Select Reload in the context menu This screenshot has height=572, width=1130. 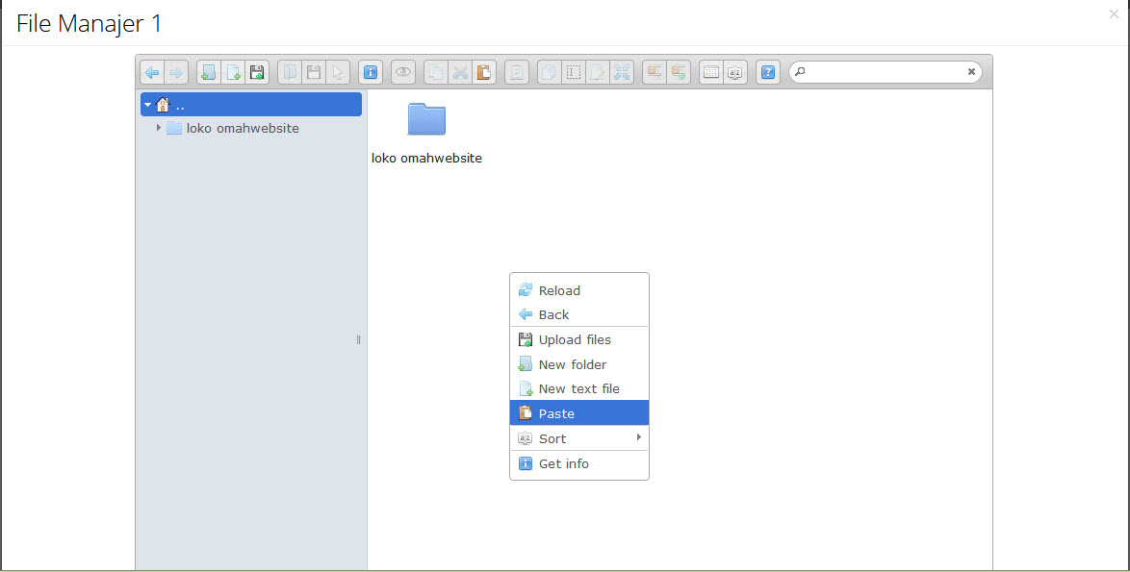coord(578,290)
